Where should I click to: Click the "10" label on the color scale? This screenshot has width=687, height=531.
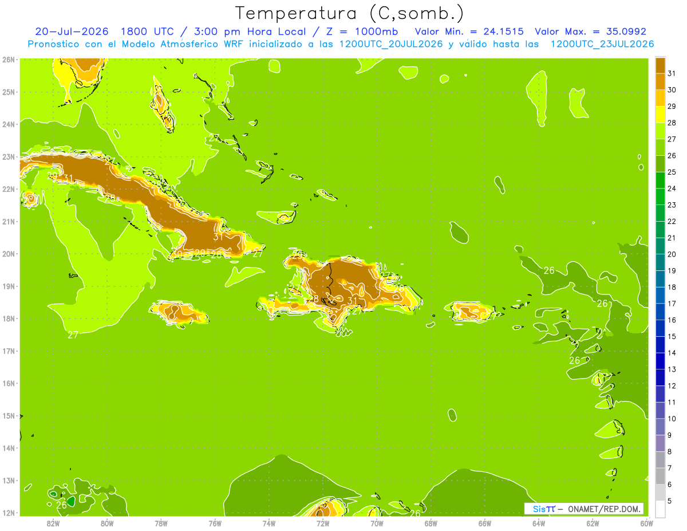672,419
